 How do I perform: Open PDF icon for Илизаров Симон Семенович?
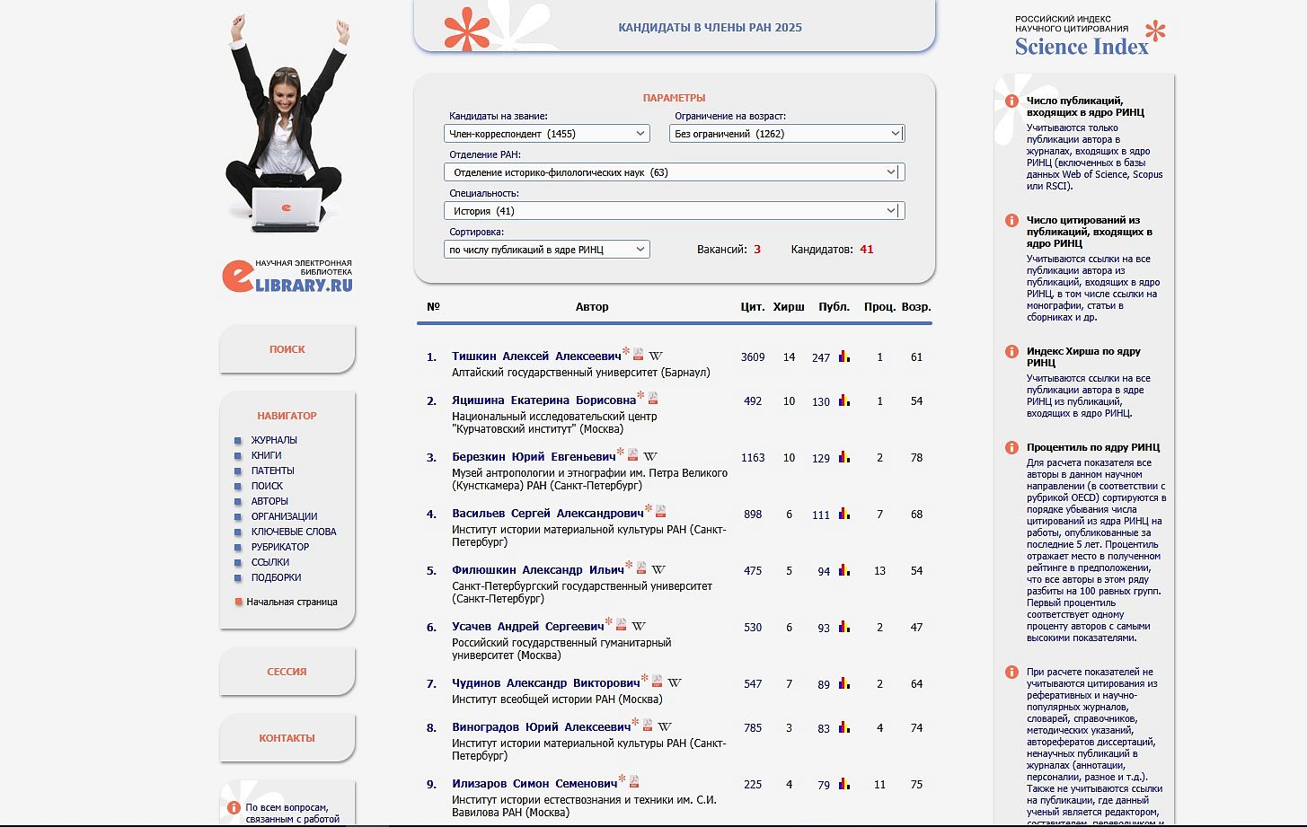tap(633, 782)
